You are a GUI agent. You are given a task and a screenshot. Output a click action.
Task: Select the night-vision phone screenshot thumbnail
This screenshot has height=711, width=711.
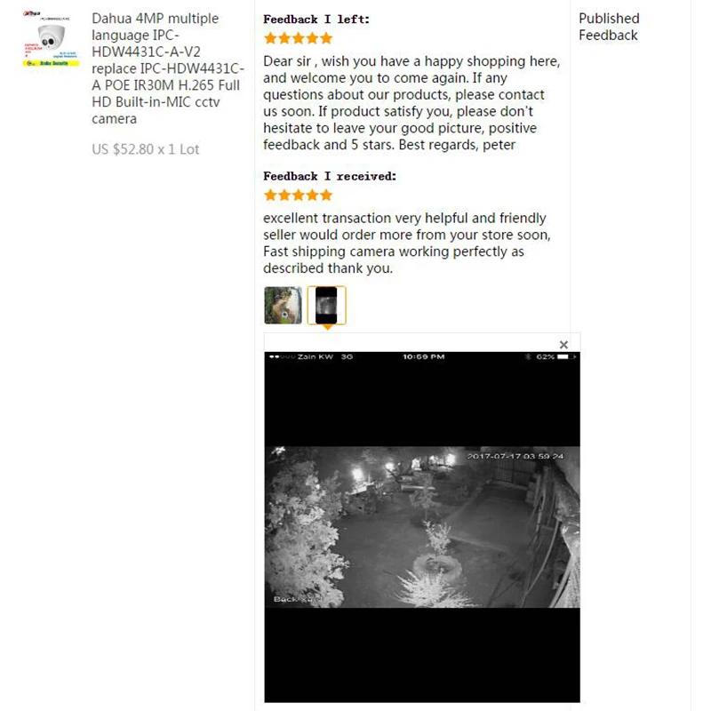tap(326, 305)
